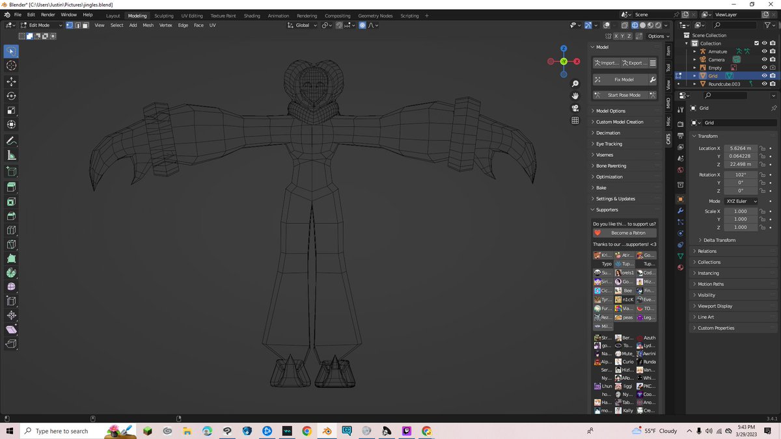Open the Edit Mode dropdown
This screenshot has width=781, height=439.
coord(42,25)
